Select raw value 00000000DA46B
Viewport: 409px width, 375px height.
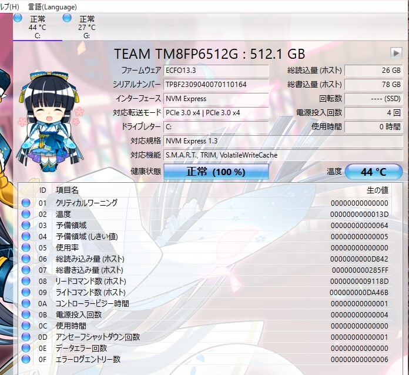click(x=359, y=293)
